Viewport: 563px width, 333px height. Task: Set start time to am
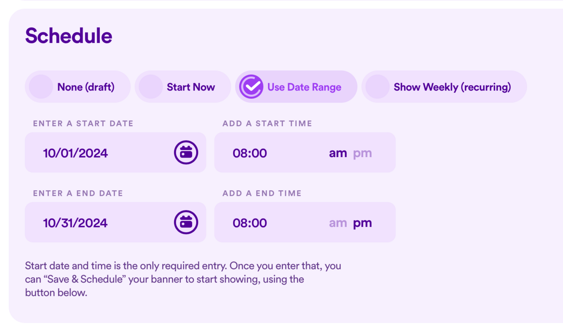(338, 153)
